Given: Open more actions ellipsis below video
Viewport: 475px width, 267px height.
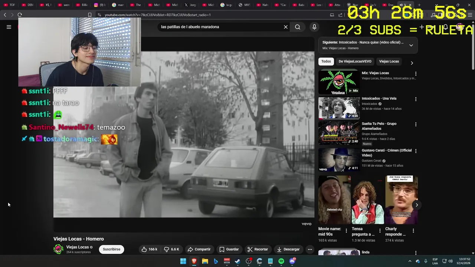Looking at the screenshot, I should click(x=310, y=249).
